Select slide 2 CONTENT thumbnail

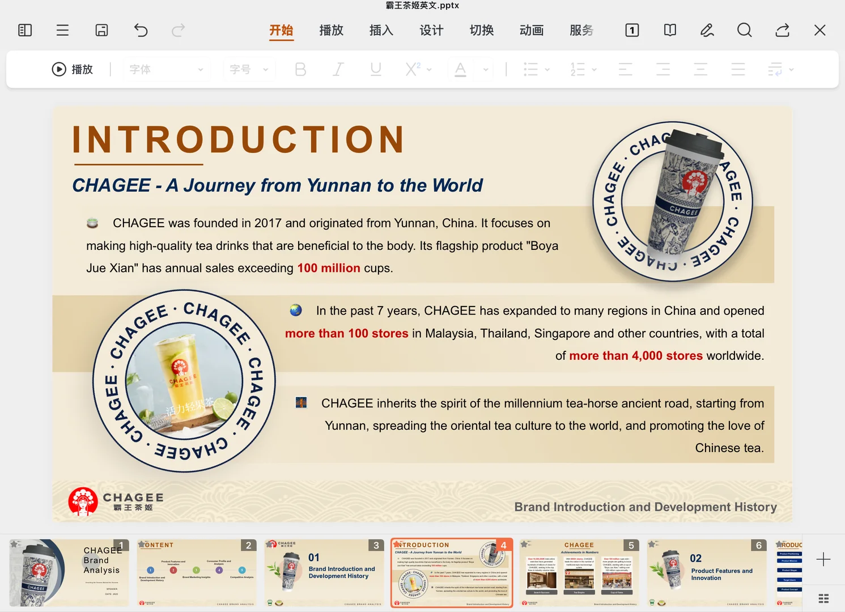197,573
